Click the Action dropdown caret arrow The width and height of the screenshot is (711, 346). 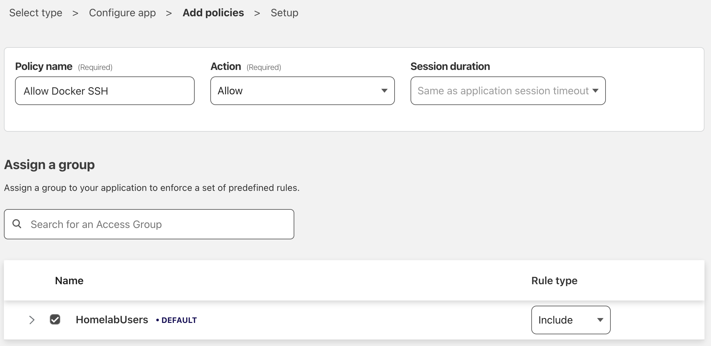point(384,91)
